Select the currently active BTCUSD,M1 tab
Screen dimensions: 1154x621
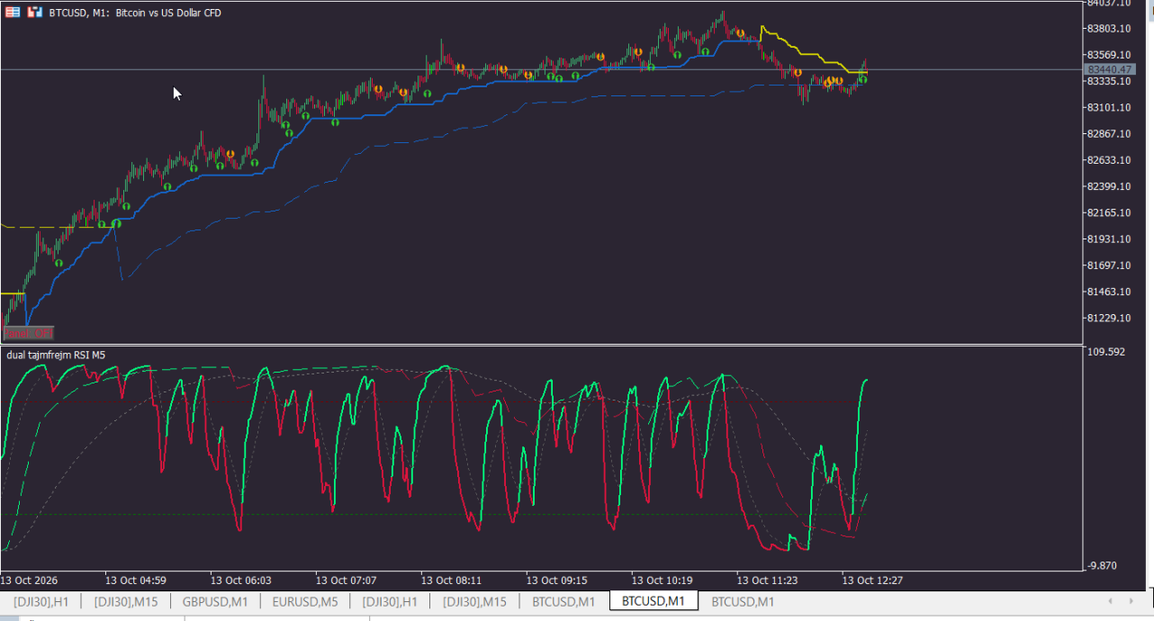[x=654, y=601]
